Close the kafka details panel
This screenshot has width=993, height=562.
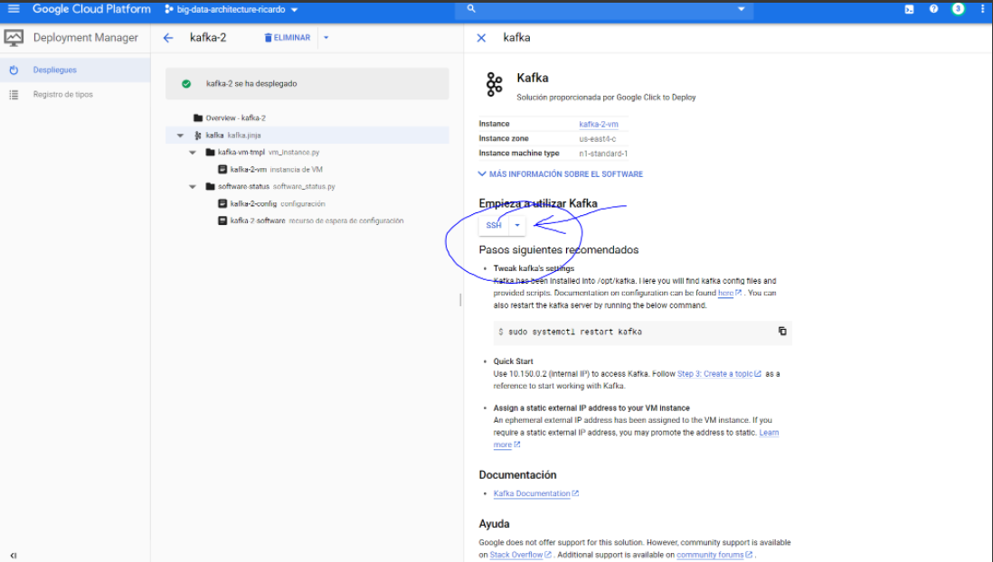tap(481, 38)
